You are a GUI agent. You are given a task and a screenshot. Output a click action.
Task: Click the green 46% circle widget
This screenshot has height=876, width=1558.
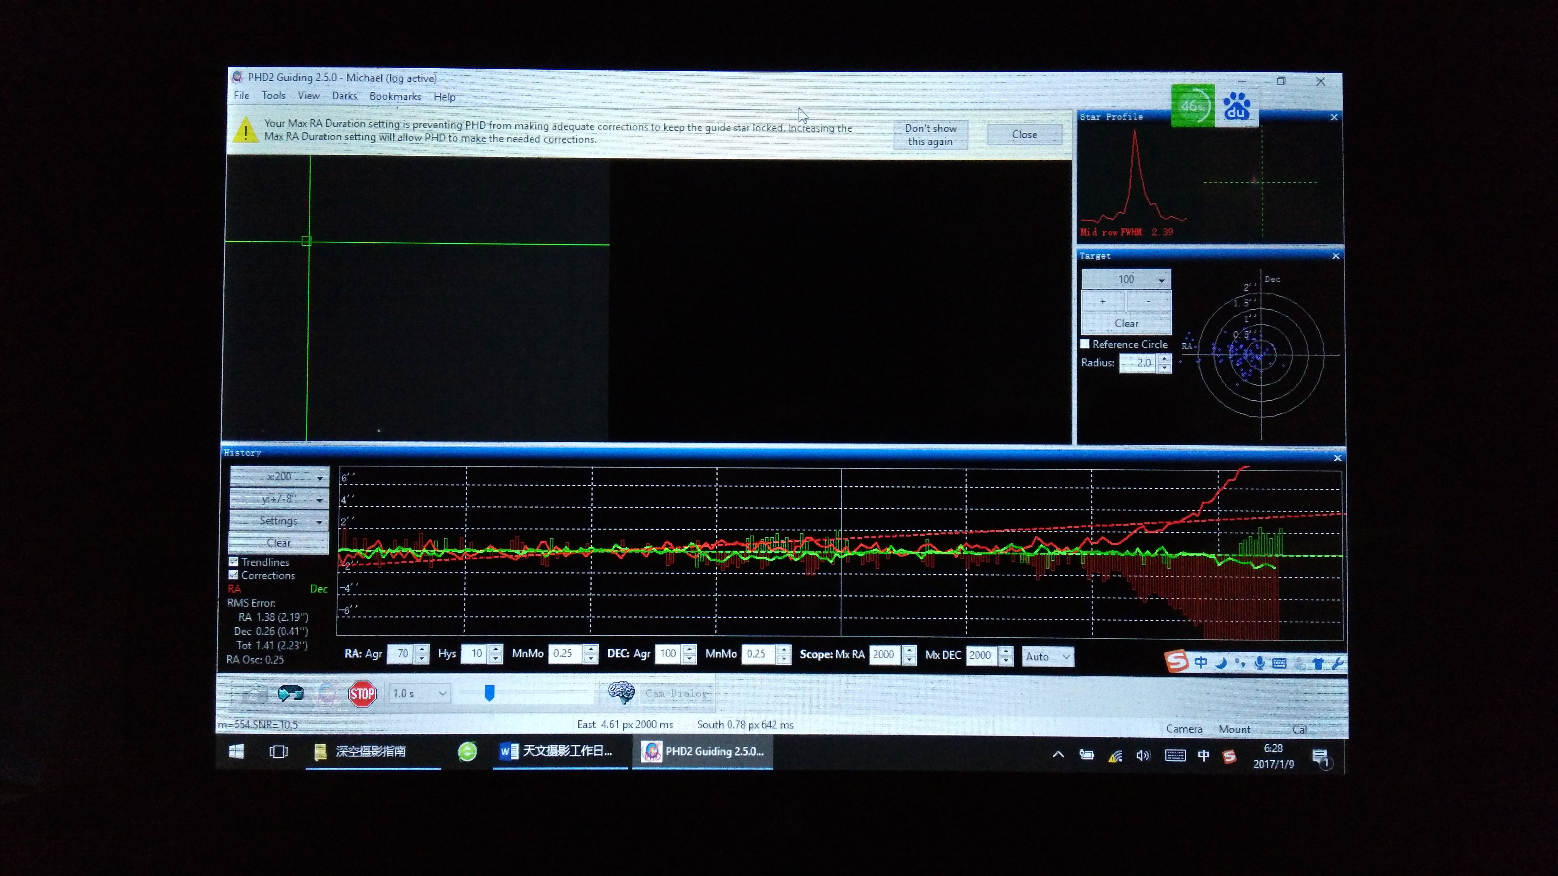click(x=1193, y=106)
